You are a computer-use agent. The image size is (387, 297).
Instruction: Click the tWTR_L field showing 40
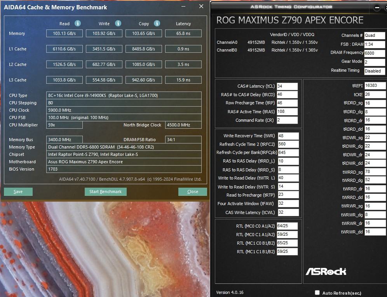point(288,178)
